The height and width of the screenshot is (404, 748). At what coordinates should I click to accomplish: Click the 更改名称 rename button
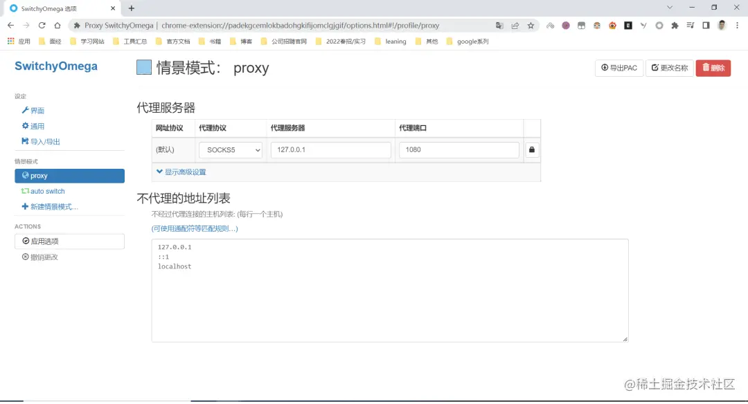tap(670, 68)
